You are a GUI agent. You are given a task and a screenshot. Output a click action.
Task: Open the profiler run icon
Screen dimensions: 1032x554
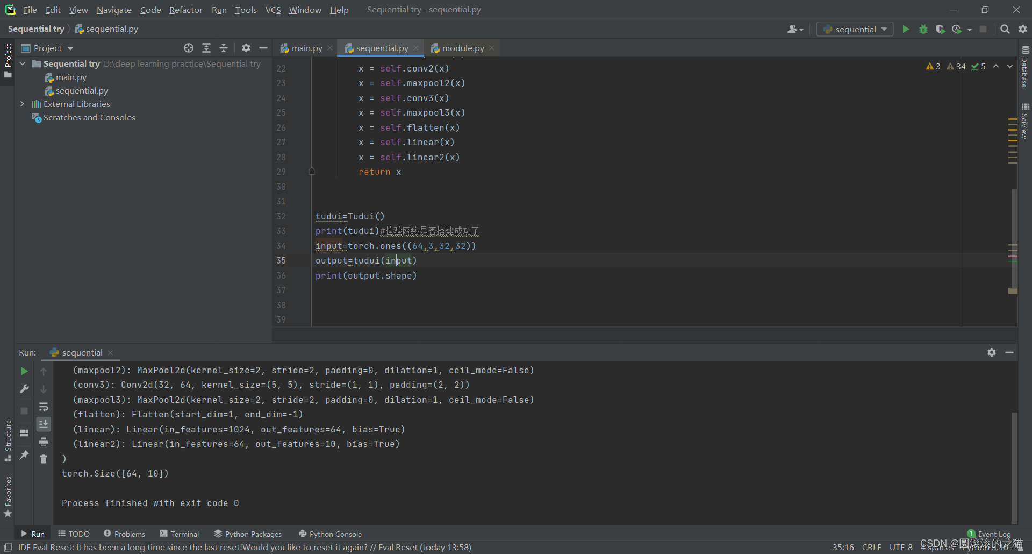pyautogui.click(x=957, y=29)
